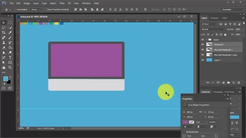Image resolution: width=246 pixels, height=138 pixels.
Task: Select the Move tool
Action: tap(3, 23)
